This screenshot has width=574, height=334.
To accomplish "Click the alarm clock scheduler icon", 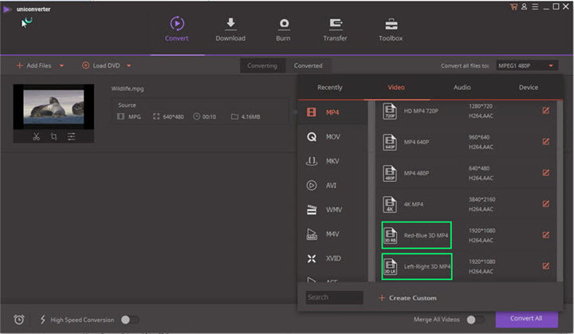I will point(18,319).
